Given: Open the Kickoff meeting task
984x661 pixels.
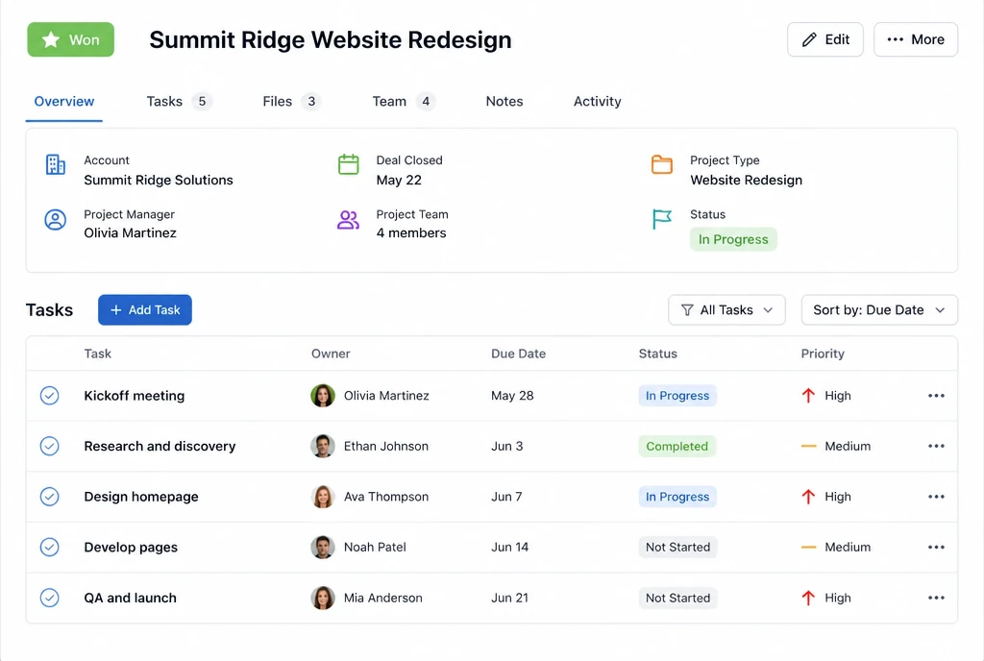Looking at the screenshot, I should point(135,396).
